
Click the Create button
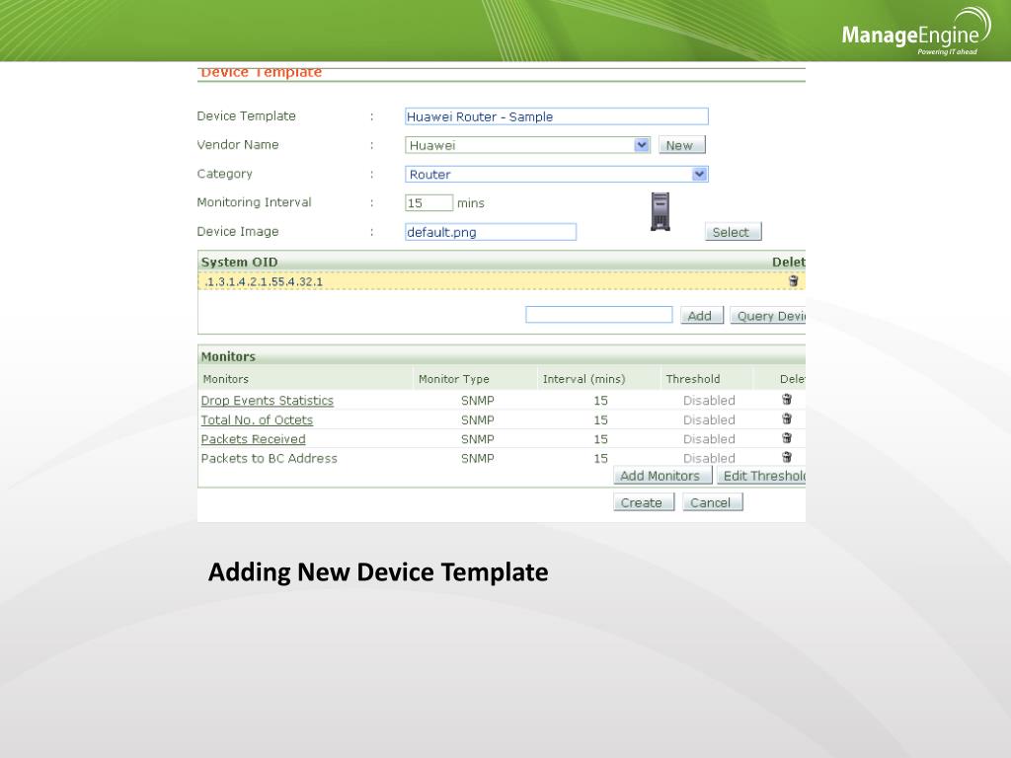[x=644, y=502]
